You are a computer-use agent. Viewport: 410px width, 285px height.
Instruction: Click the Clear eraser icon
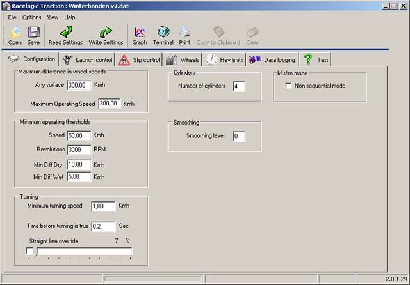coord(252,33)
